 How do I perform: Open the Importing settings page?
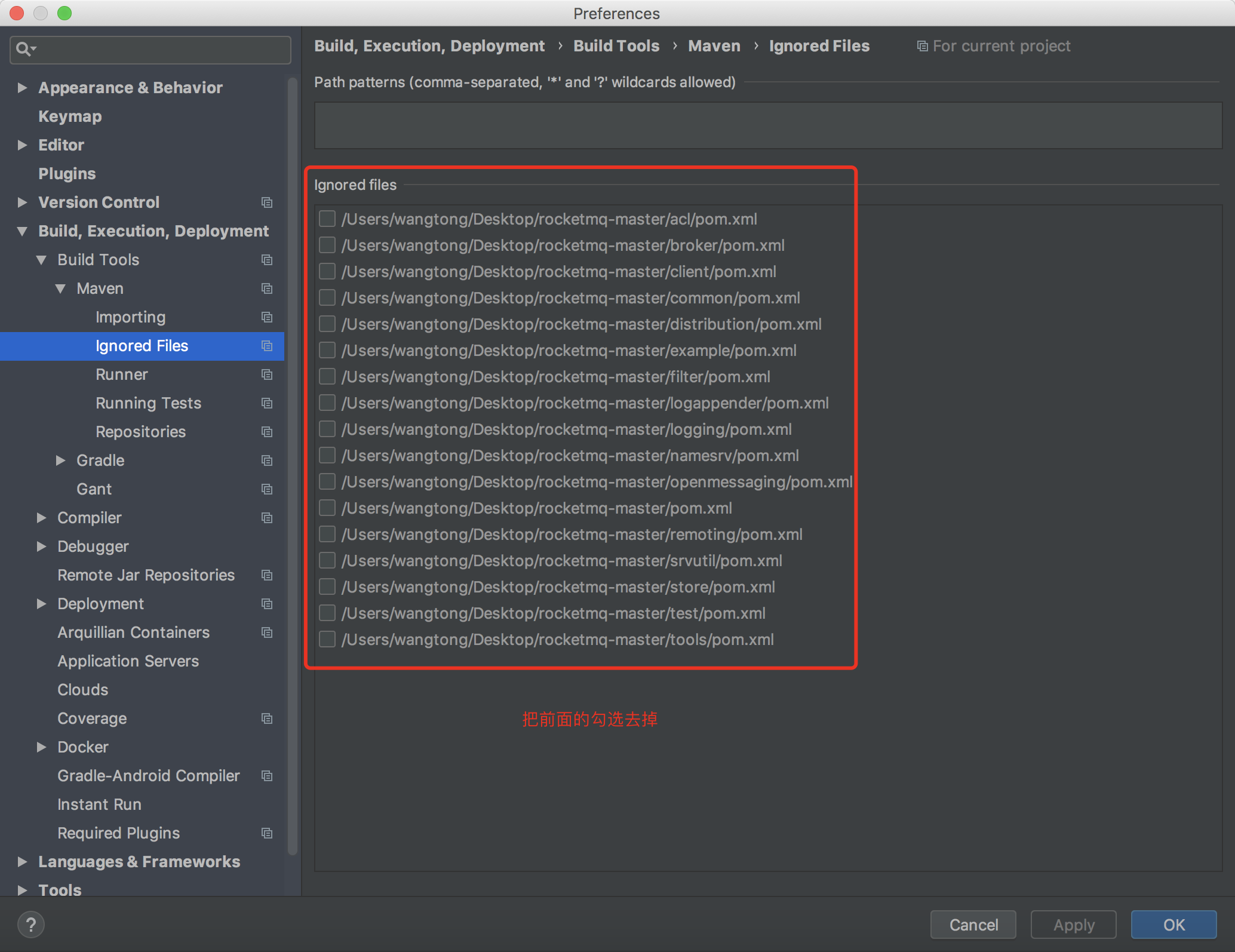coord(130,317)
